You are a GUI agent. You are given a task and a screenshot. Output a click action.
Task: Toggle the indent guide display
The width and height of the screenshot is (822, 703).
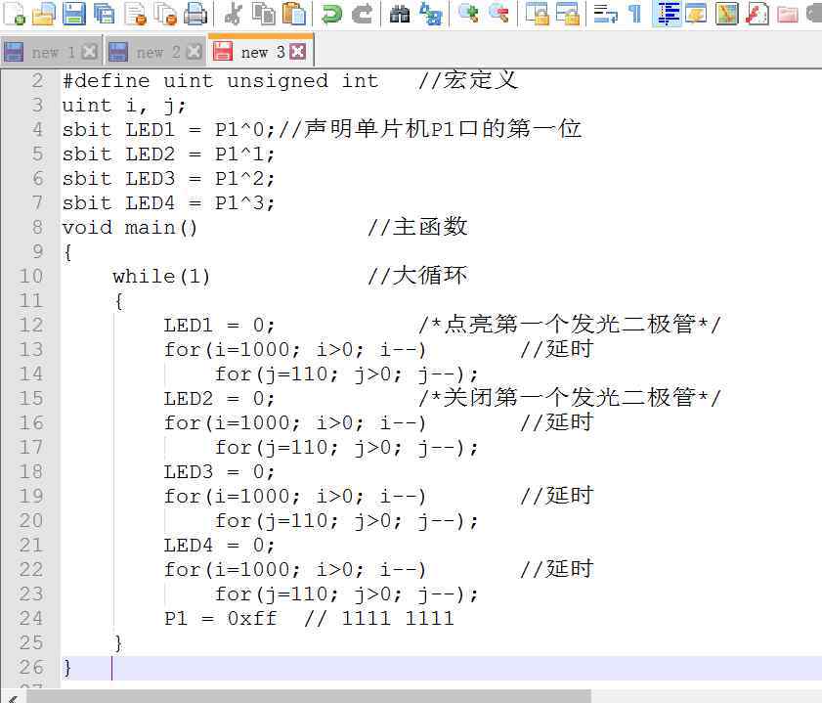point(668,13)
